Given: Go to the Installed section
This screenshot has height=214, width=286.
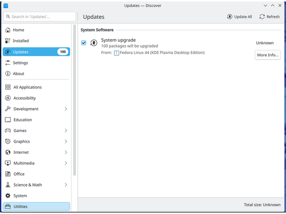Looking at the screenshot, I should (x=36, y=41).
